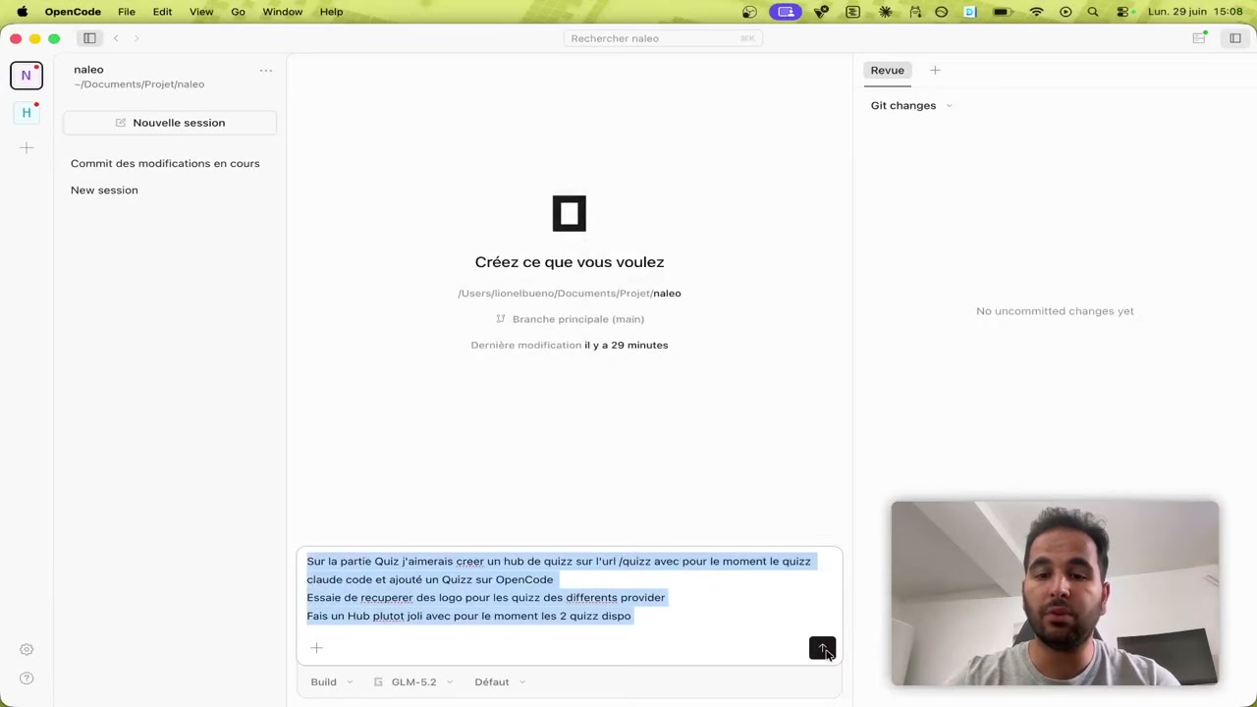Click the ~/Documents/Projet/naleo path text
The image size is (1257, 707).
(138, 84)
